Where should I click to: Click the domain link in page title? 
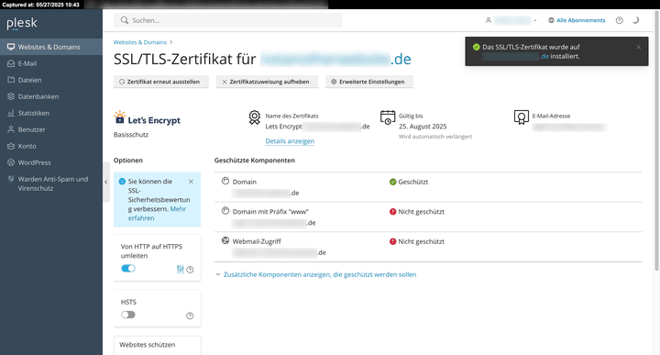point(335,59)
